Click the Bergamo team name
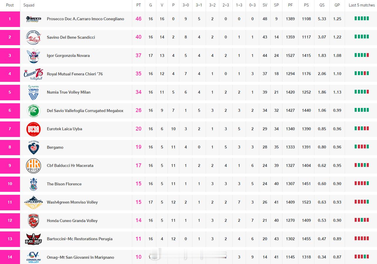The image size is (377, 264). pyautogui.click(x=55, y=147)
